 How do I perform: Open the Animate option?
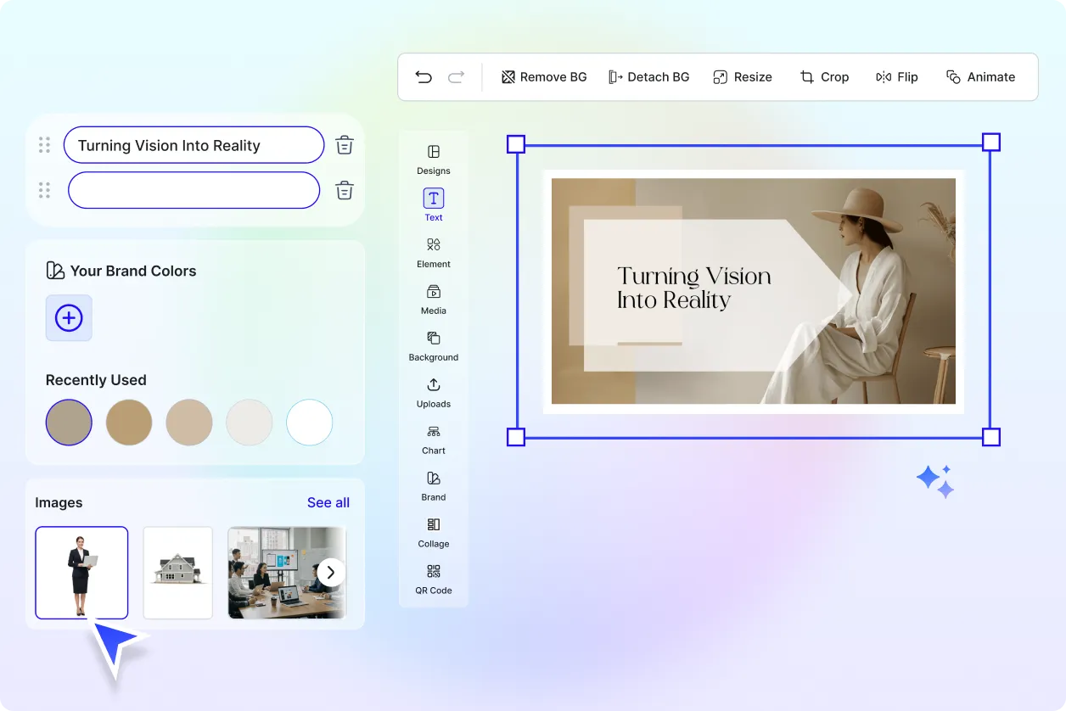pyautogui.click(x=980, y=77)
